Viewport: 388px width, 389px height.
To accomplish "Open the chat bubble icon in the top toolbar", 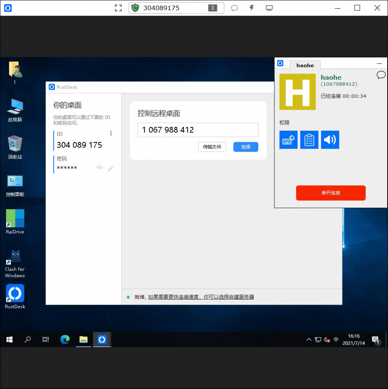I will pyautogui.click(x=234, y=8).
